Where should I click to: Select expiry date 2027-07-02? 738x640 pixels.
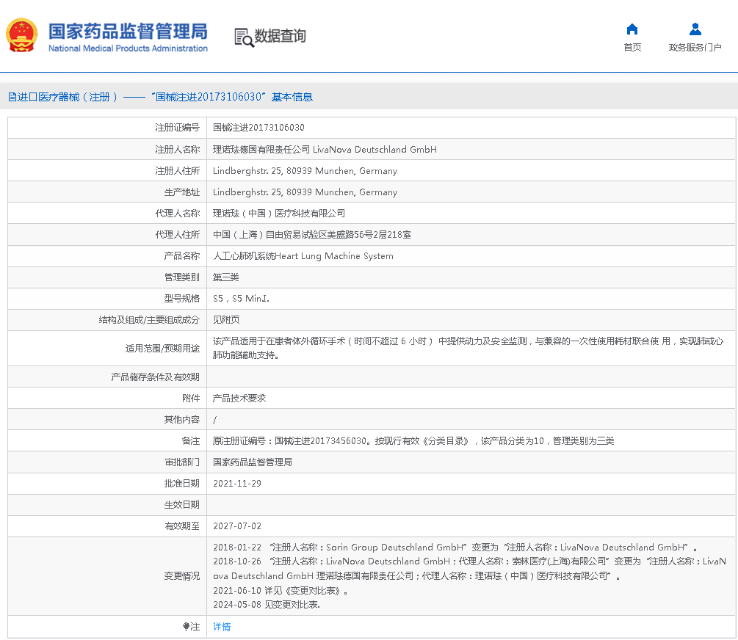[236, 526]
